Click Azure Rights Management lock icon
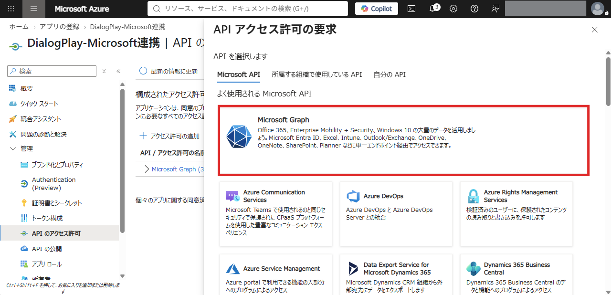The image size is (611, 295). click(473, 196)
